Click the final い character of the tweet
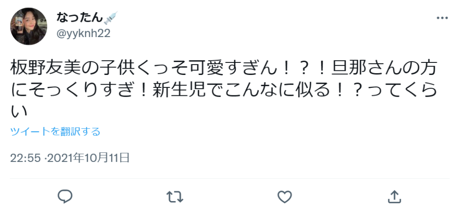The width and height of the screenshot is (457, 214). (x=19, y=111)
